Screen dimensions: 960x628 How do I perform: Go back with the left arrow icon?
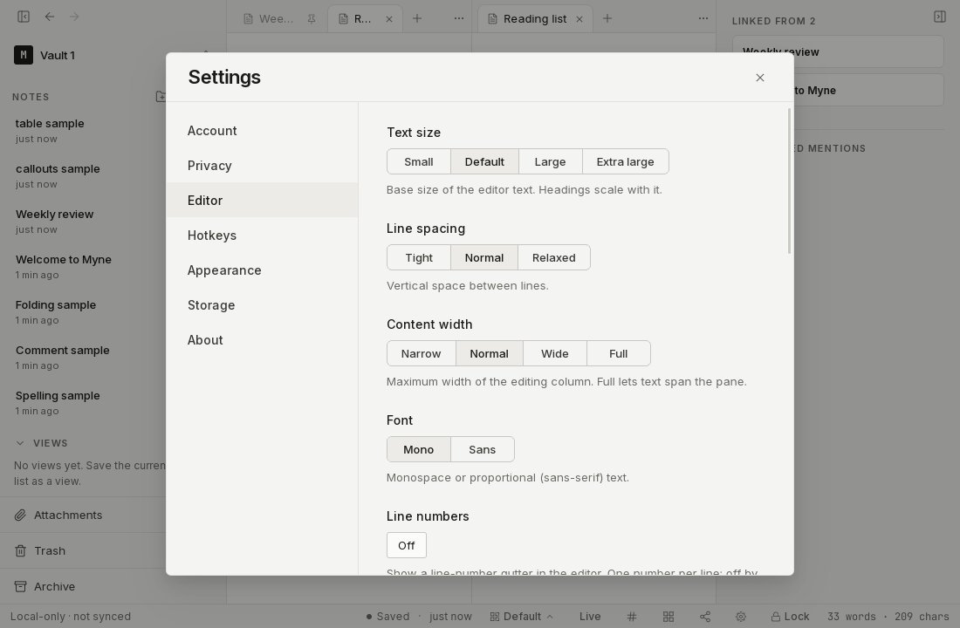coord(50,17)
